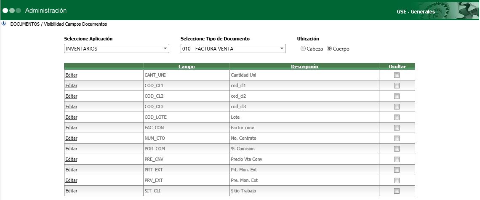Hide the PRV_EXT field via its checkbox
This screenshot has width=480, height=200.
(397, 181)
